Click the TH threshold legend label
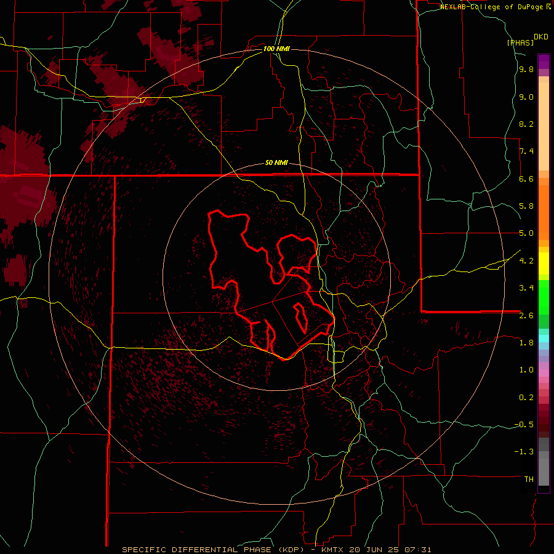554x554 pixels. coord(529,480)
